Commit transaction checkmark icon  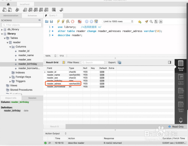coord(86,21)
